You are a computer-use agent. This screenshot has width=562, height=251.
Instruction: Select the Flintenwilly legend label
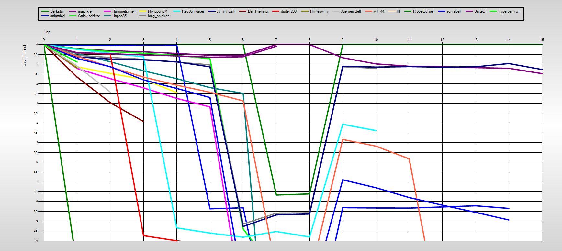click(x=319, y=11)
